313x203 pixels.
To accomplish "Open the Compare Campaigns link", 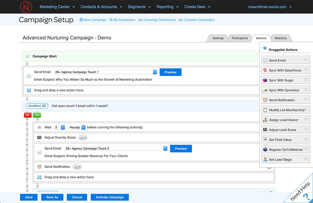I will tap(197, 20).
